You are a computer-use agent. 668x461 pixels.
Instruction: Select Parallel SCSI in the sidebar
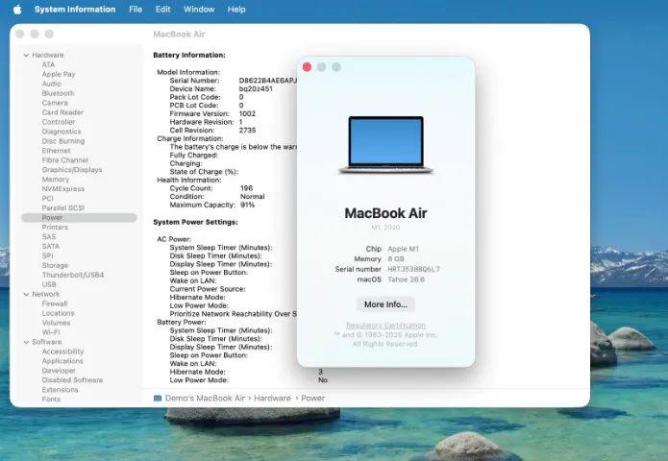click(x=63, y=208)
